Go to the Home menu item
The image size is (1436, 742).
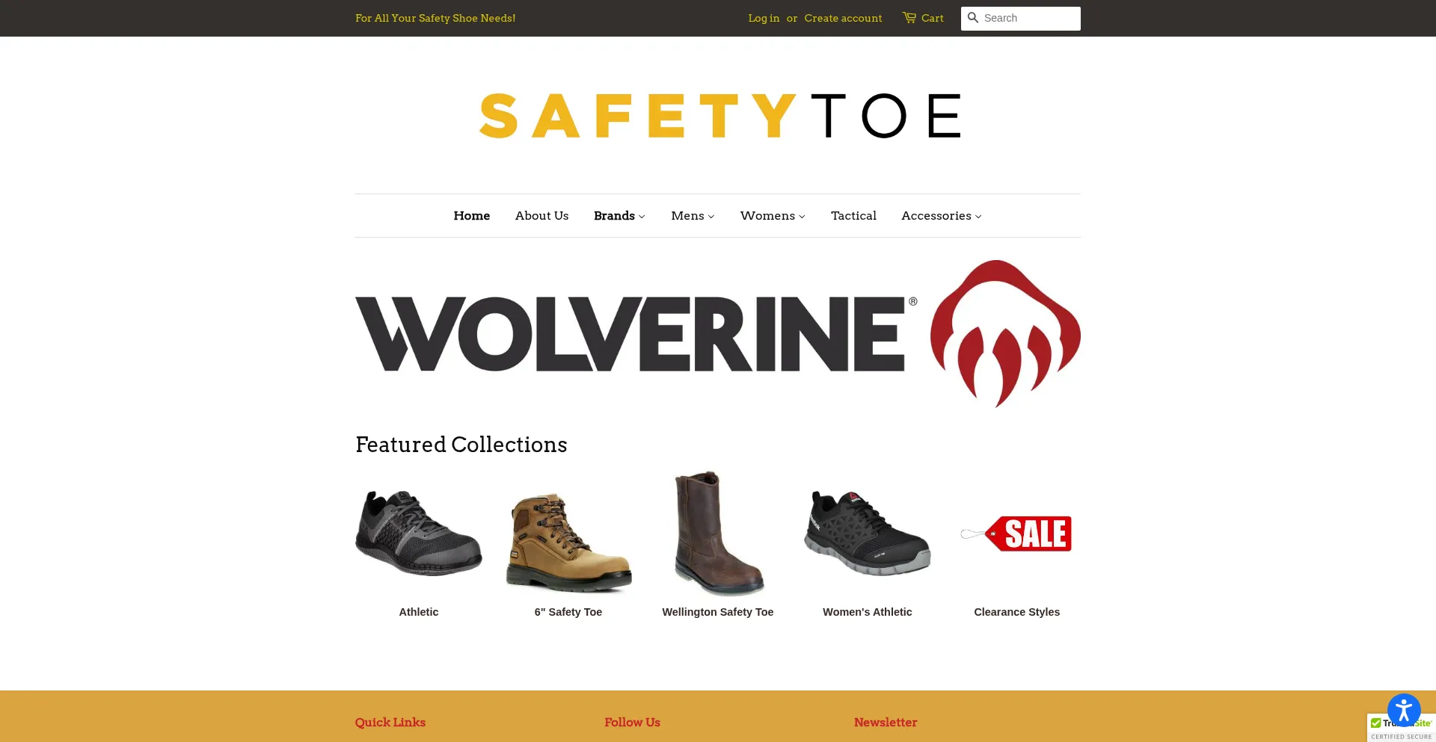tap(471, 215)
